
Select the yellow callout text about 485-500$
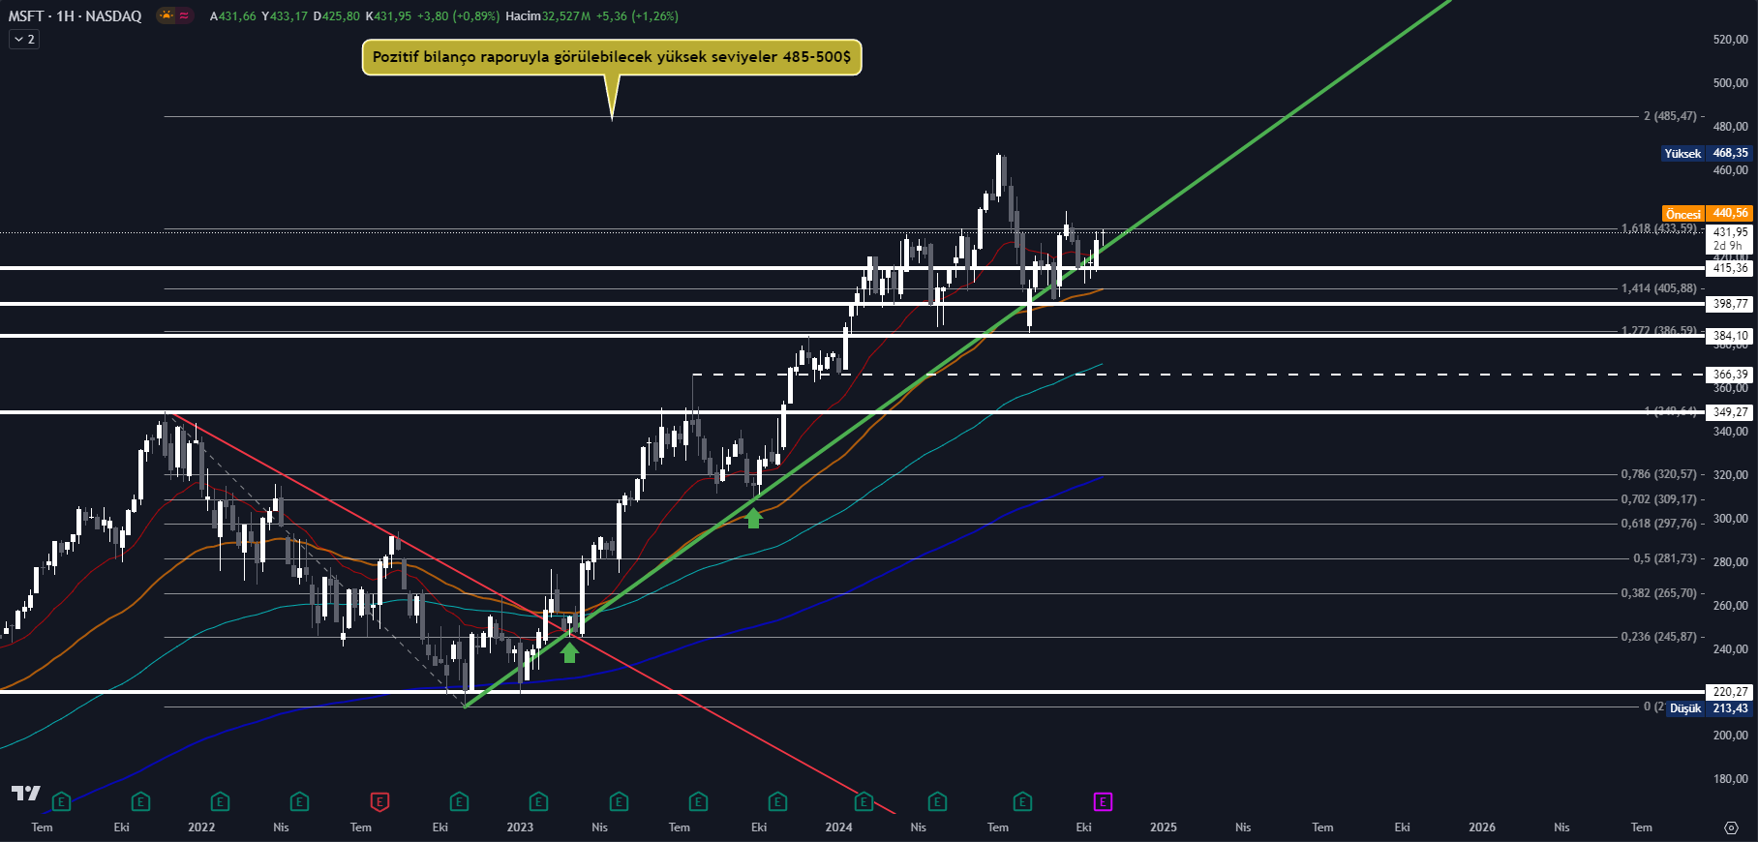611,57
